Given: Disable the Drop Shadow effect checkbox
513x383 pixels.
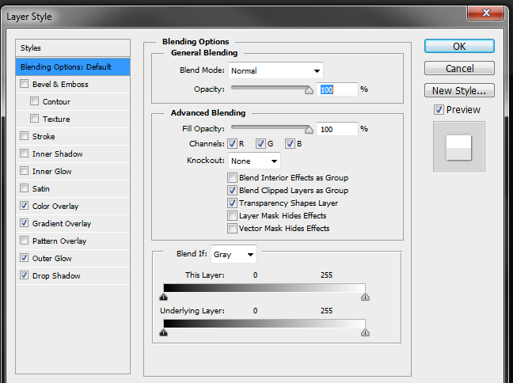Looking at the screenshot, I should pyautogui.click(x=25, y=276).
